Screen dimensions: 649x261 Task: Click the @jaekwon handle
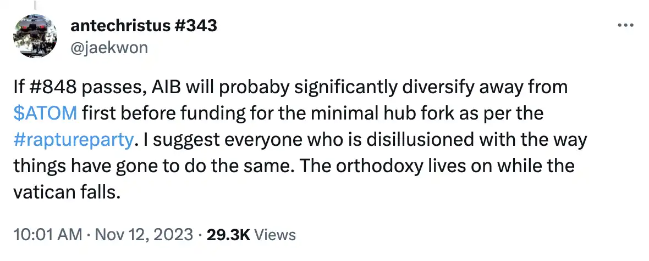coord(109,47)
